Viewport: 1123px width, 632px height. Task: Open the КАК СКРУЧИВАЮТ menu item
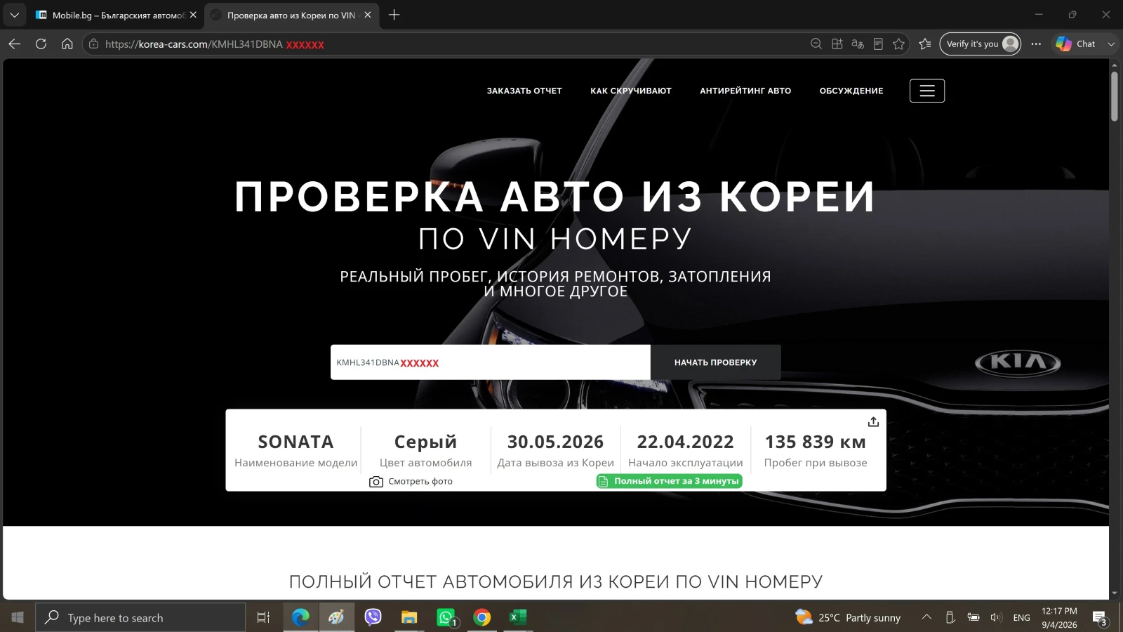pos(631,91)
